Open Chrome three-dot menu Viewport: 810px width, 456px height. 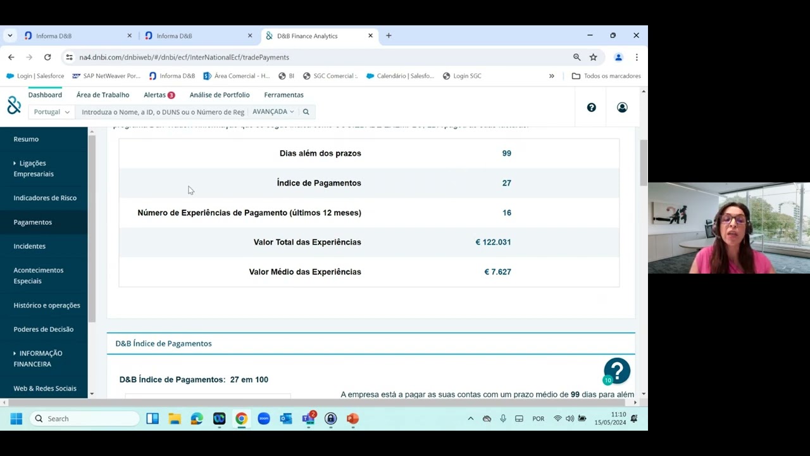(637, 57)
